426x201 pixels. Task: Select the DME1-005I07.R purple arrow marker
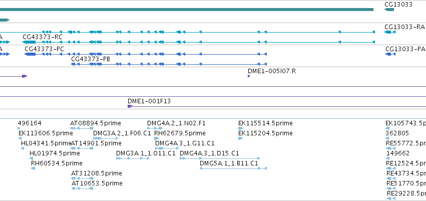click(x=249, y=76)
